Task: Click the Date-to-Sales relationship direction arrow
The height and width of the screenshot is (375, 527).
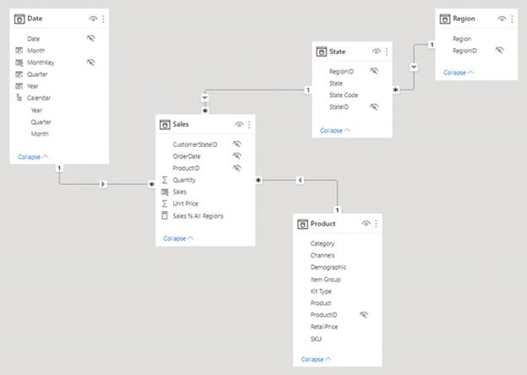Action: pos(103,182)
